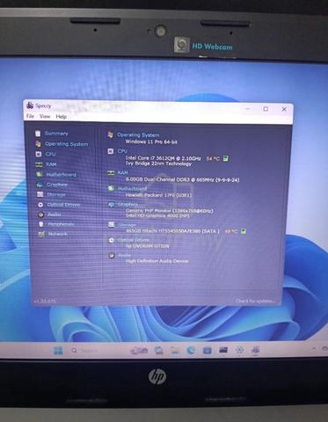Click the Optical Drives heading icon in summary
Screen dimensions: 328x422
pos(112,240)
